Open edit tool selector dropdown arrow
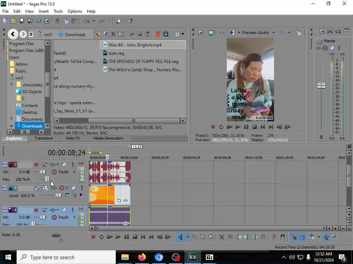 point(188,237)
